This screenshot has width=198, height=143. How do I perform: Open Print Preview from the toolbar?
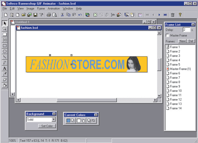(55, 15)
